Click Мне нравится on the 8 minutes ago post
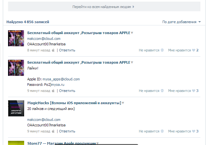The width and height of the screenshot is (212, 145). pos(179,50)
